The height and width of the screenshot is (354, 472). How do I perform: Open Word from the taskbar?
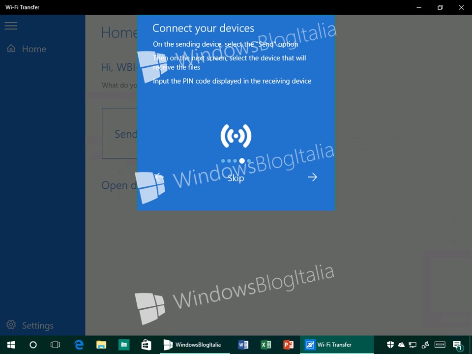click(243, 345)
